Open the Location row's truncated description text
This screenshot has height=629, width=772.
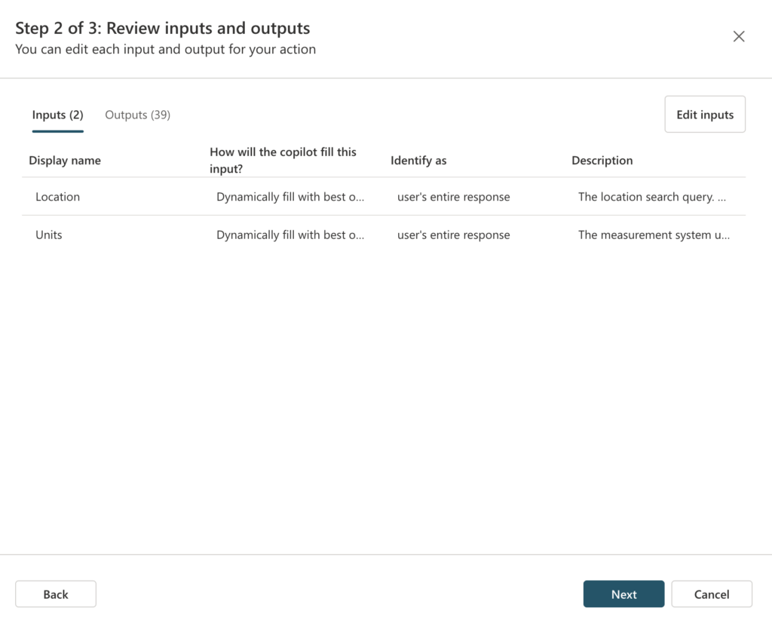click(652, 197)
